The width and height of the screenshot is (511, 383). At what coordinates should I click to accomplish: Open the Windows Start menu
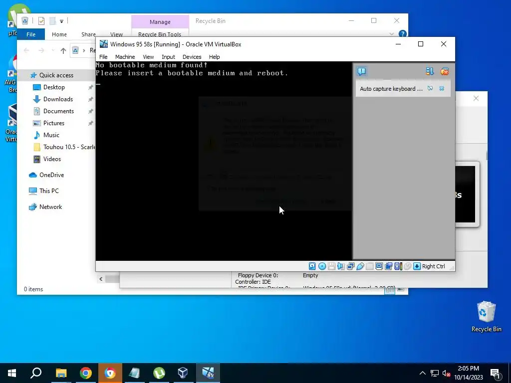12,373
